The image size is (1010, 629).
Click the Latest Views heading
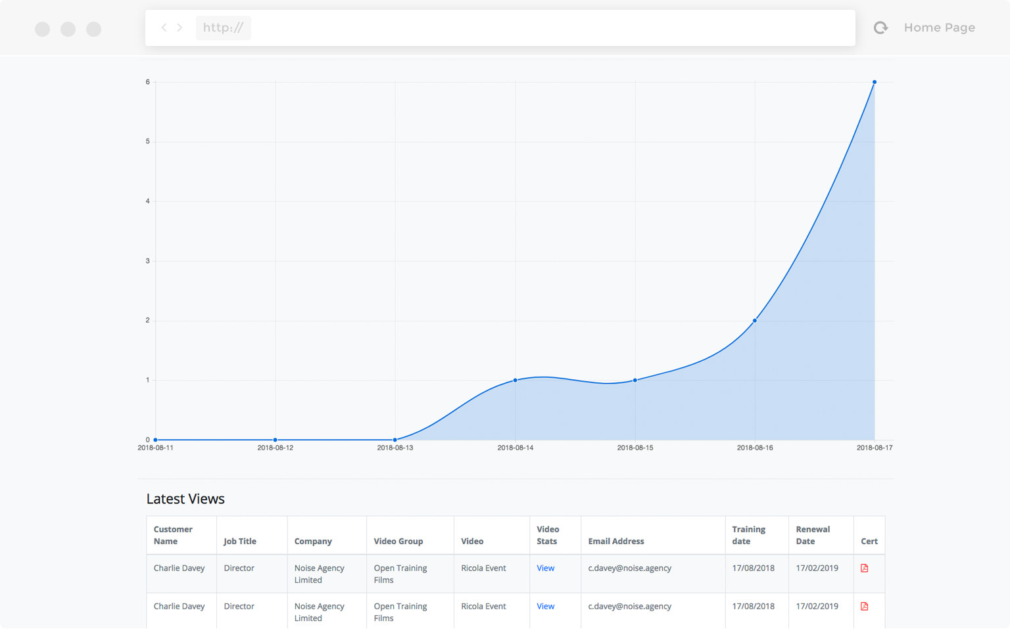click(185, 499)
